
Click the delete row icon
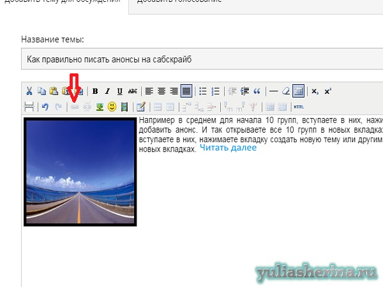(x=211, y=107)
